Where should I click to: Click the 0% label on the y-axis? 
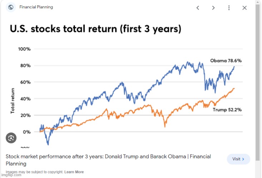pos(27,132)
